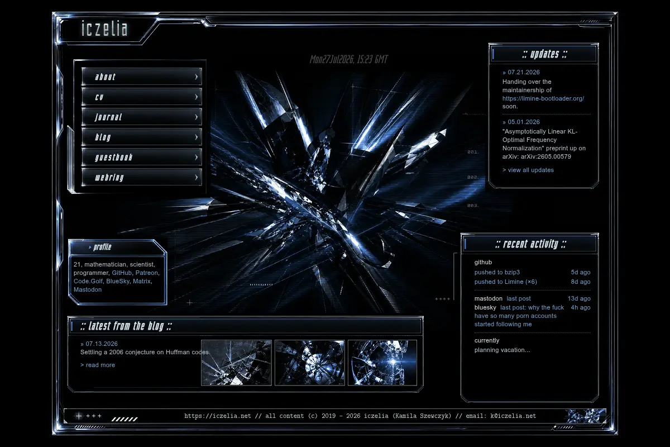Click the plus icon in the footer bar
Screen dimensions: 670x447
coord(79,416)
